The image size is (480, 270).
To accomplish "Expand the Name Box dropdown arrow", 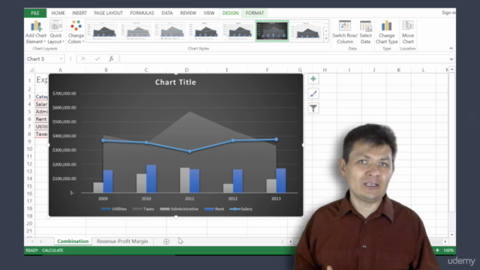I will pos(61,58).
